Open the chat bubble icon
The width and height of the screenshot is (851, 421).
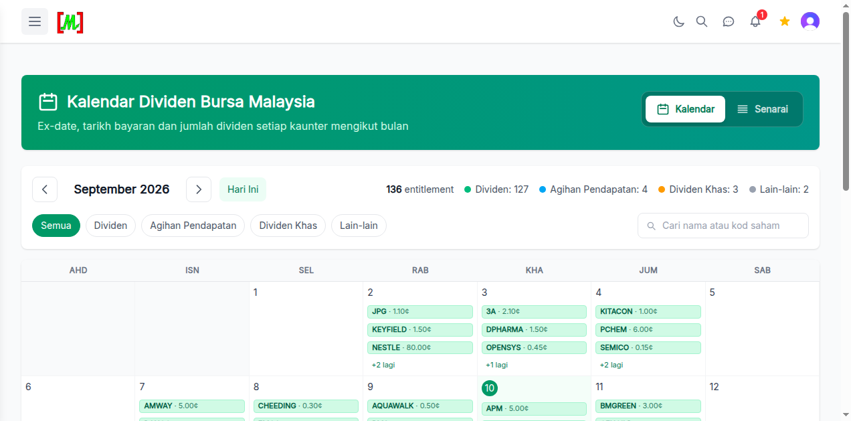pos(729,21)
